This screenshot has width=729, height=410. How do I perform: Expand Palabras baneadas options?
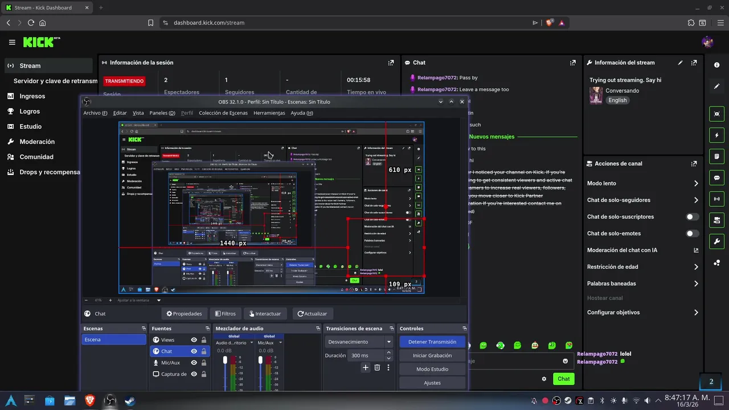coord(696,284)
